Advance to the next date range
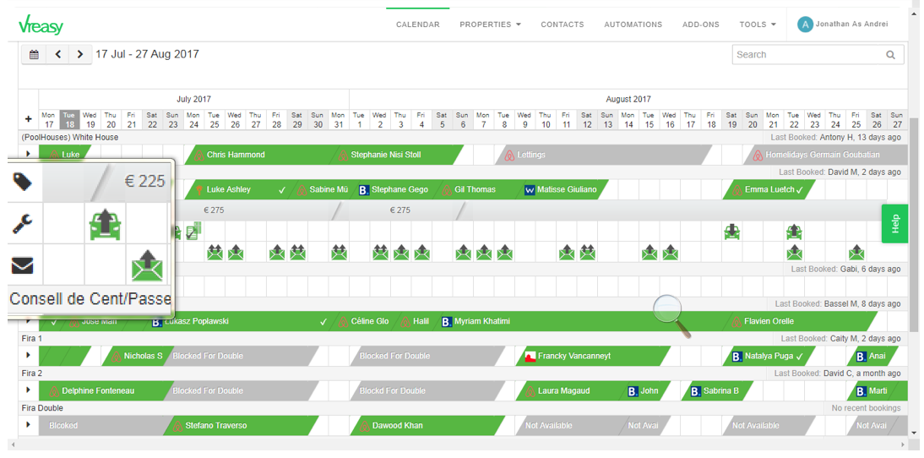The width and height of the screenshot is (924, 458). 80,54
